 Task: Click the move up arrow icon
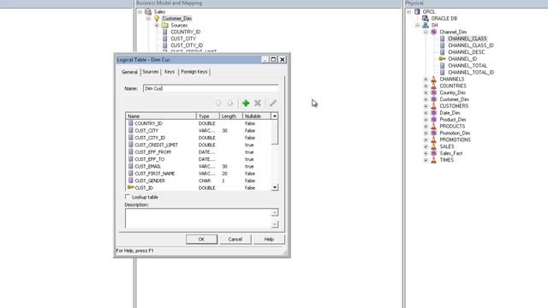218,103
